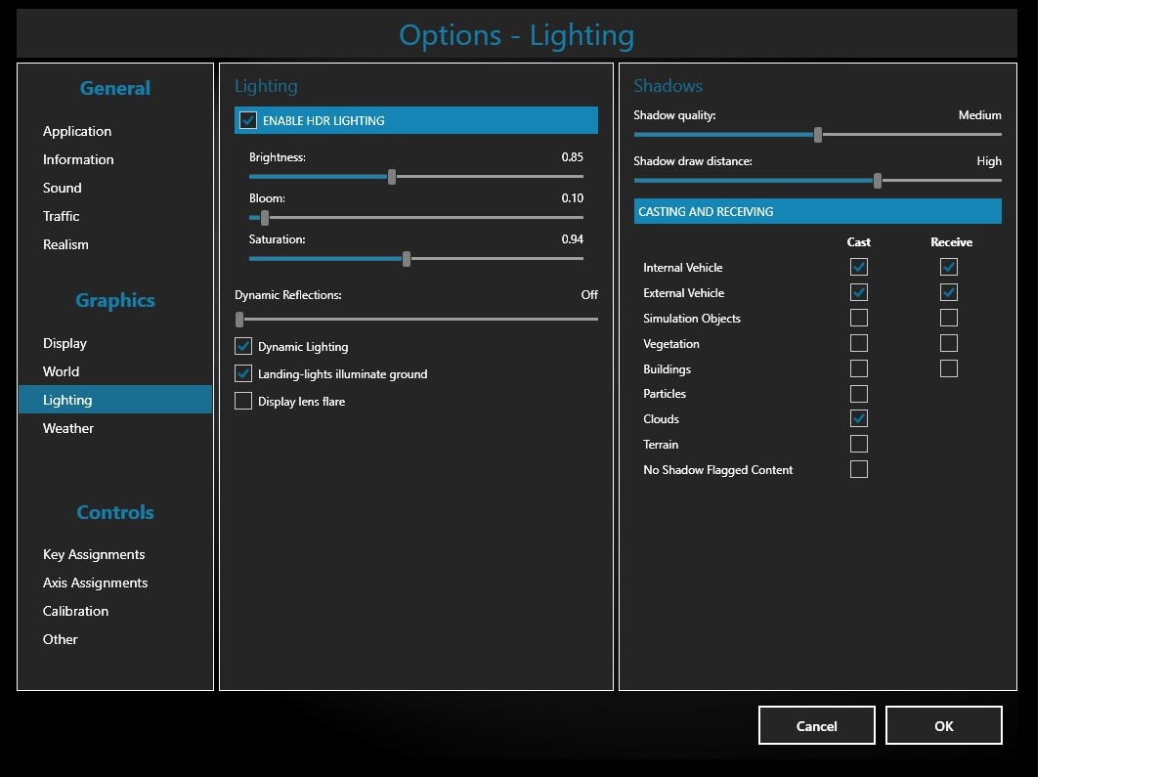Open the Weather settings page
1164x777 pixels.
68,428
